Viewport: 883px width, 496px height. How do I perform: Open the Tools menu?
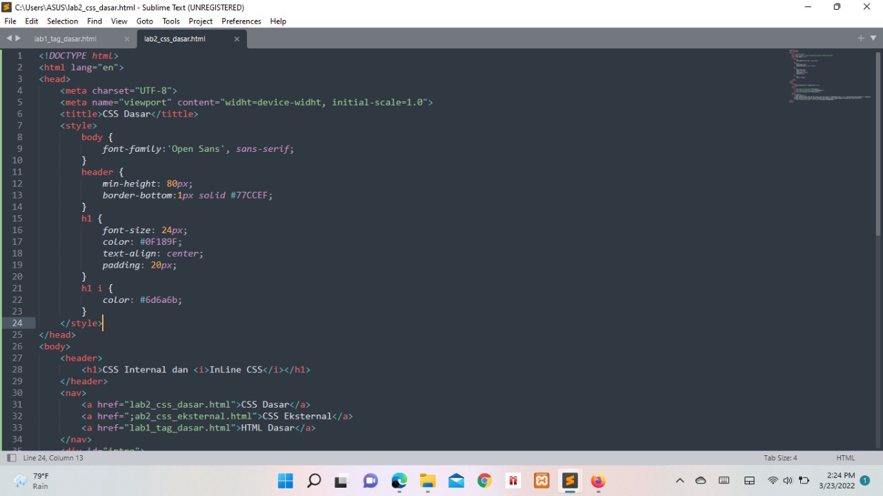coord(170,21)
